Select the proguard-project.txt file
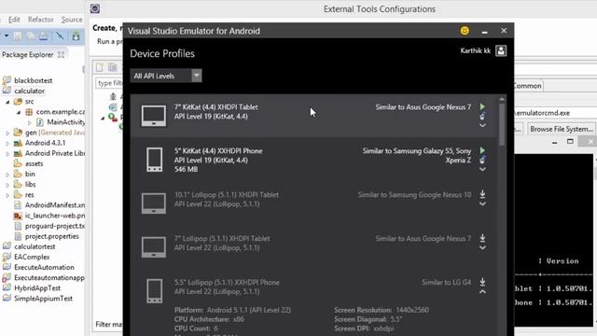597x336 pixels. pyautogui.click(x=55, y=226)
